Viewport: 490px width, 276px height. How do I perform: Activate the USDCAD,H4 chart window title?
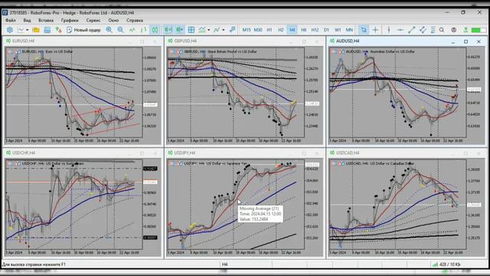tap(348, 153)
